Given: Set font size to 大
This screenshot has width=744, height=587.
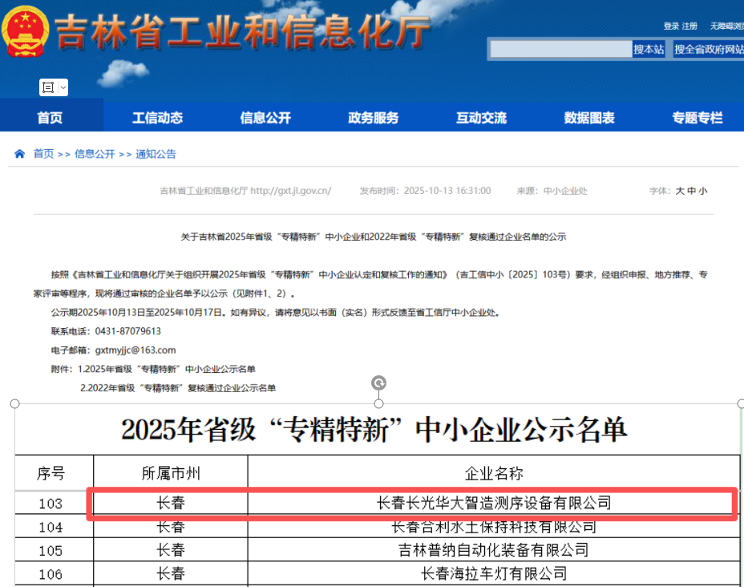Looking at the screenshot, I should pyautogui.click(x=679, y=191).
